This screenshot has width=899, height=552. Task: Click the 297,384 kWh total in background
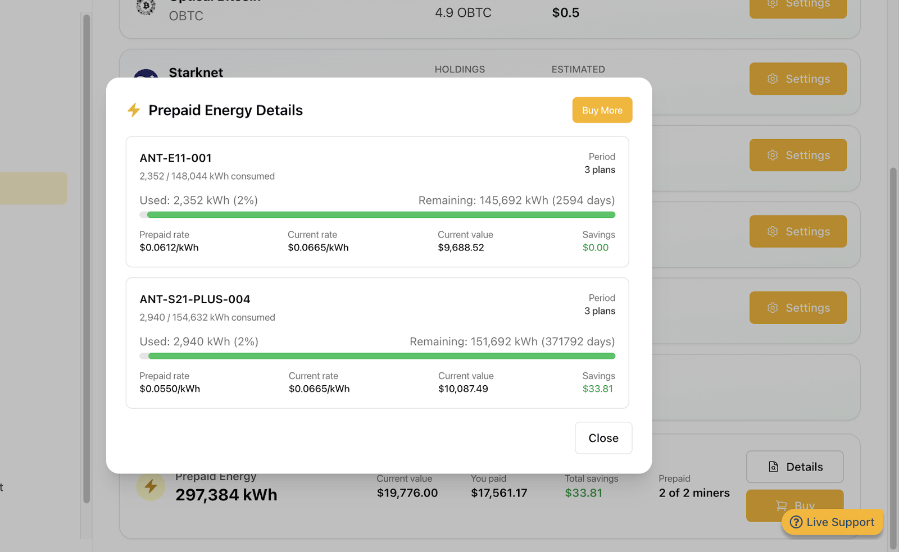click(226, 495)
